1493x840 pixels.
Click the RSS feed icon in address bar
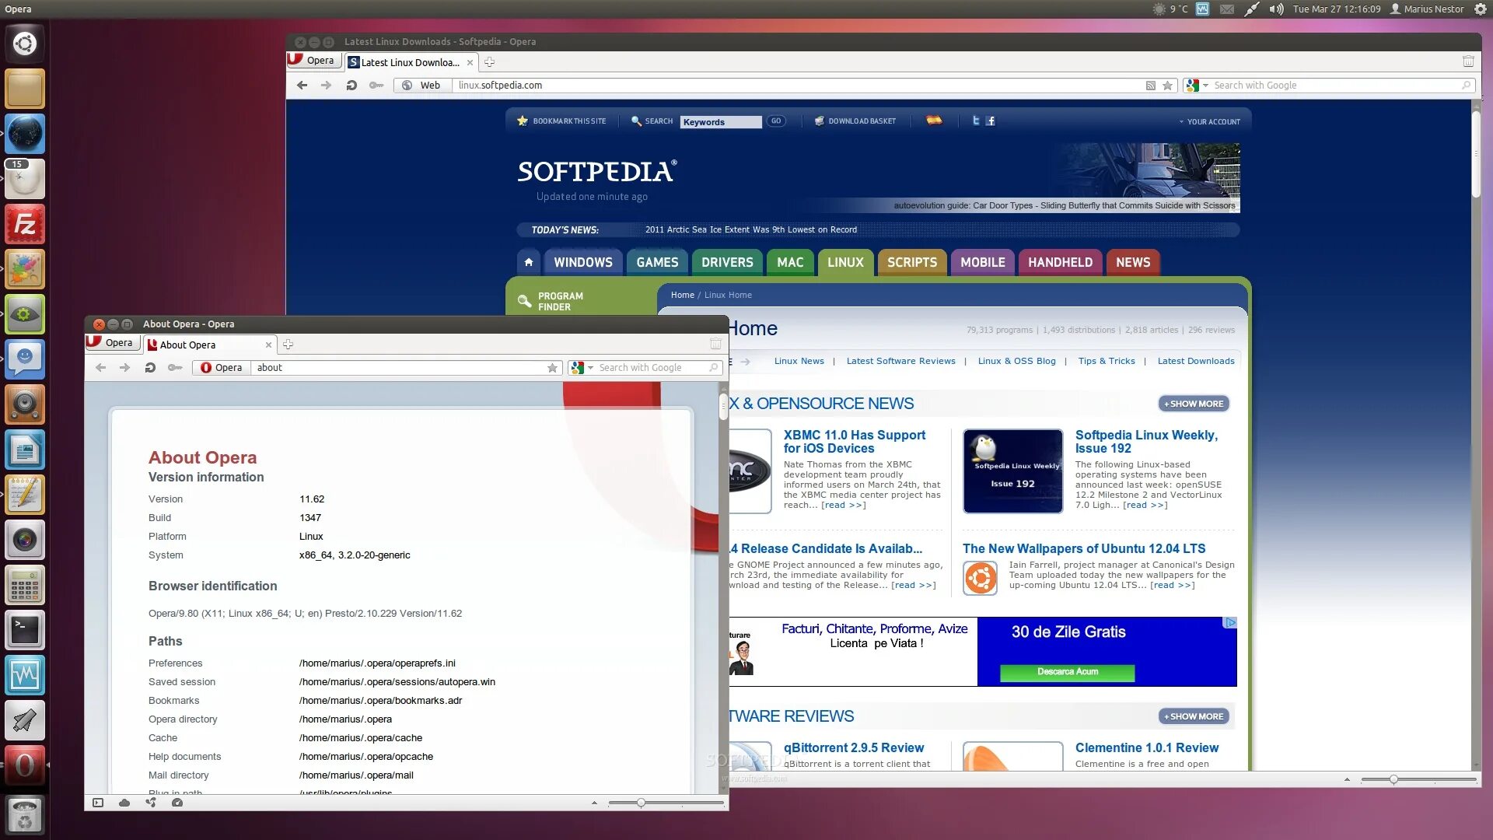click(x=1150, y=86)
